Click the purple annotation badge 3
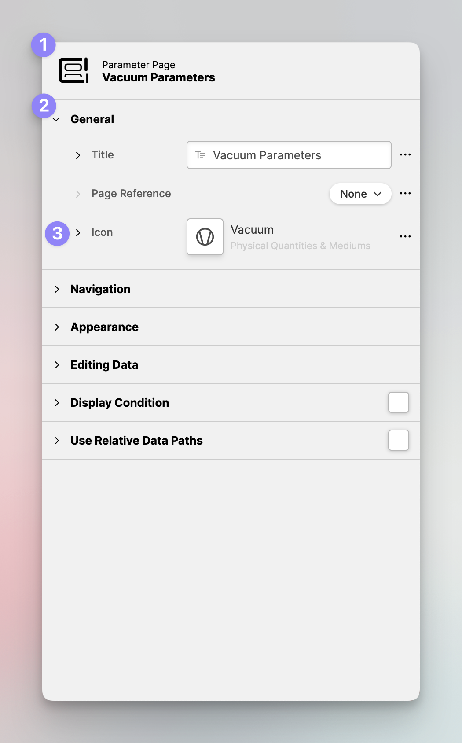 pyautogui.click(x=57, y=233)
